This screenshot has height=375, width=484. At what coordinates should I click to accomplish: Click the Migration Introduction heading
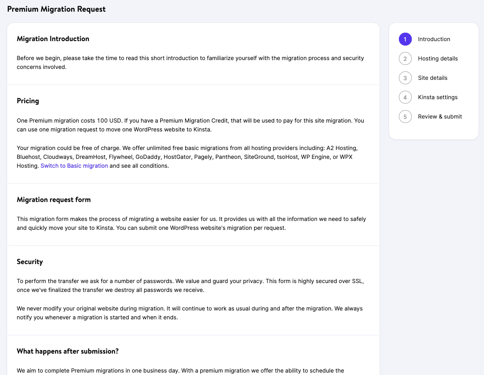pos(53,39)
